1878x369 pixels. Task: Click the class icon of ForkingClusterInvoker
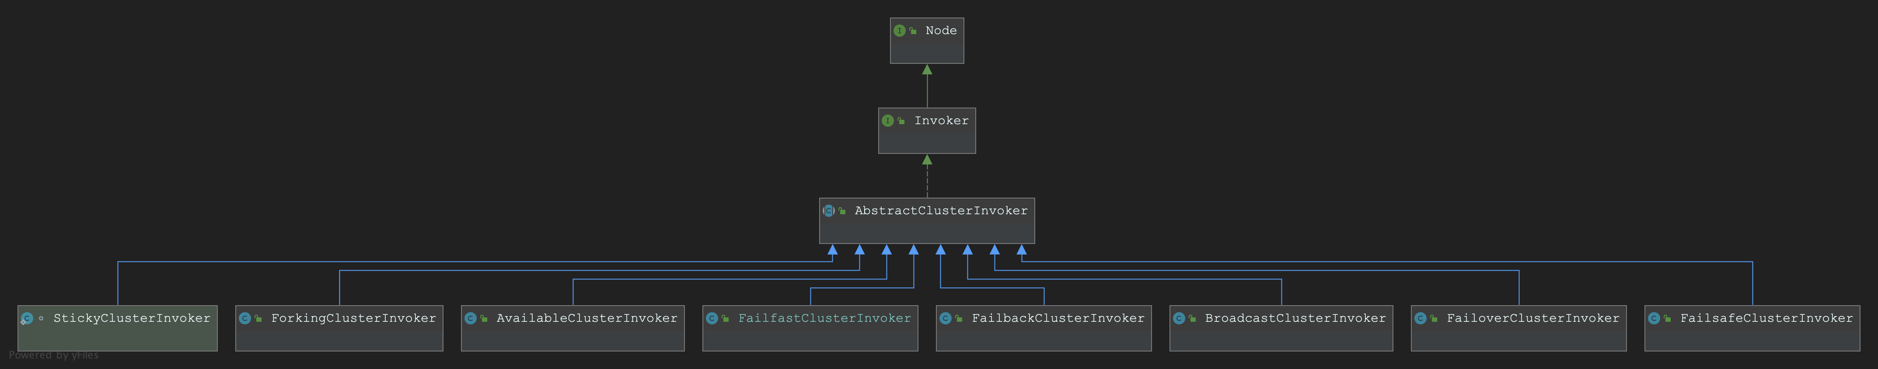point(245,319)
